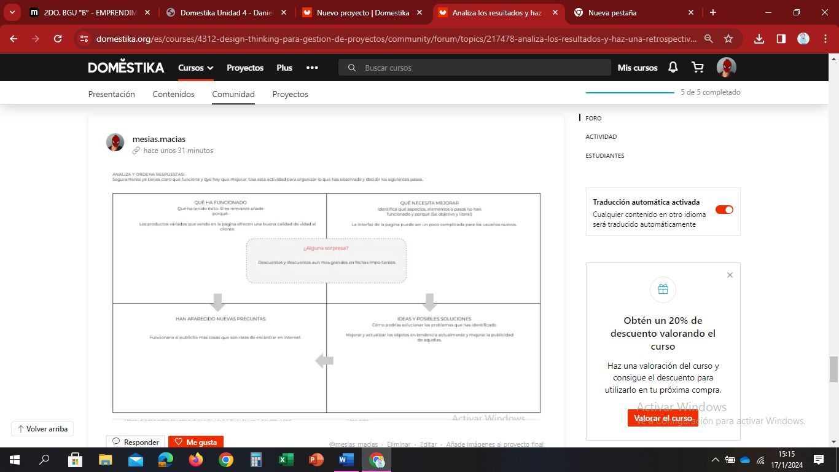Screen dimensions: 839x472
Task: Click the three-dots more menu icon
Action: (x=312, y=68)
